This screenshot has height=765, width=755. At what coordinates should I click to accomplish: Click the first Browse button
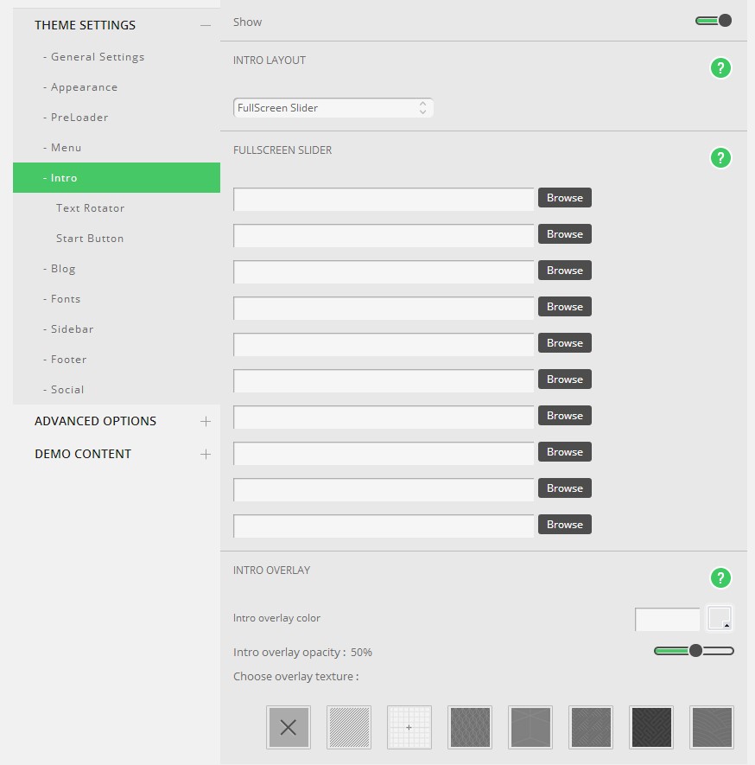pos(565,198)
